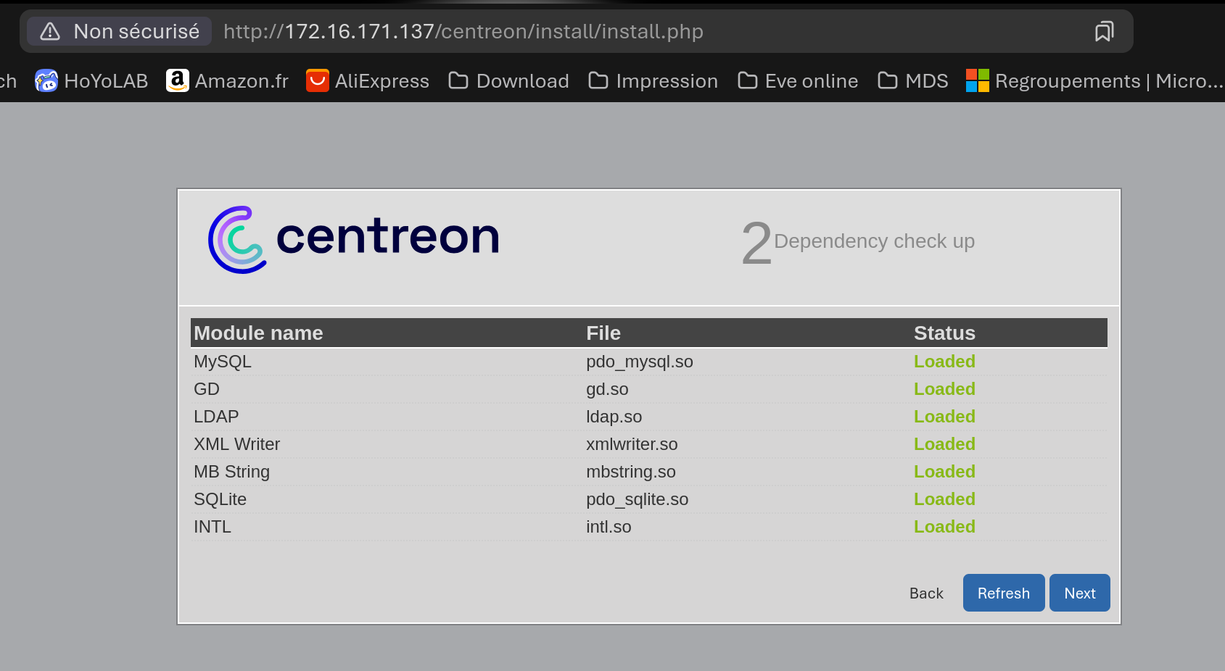Click the Loaded status for SQLite

pos(944,499)
